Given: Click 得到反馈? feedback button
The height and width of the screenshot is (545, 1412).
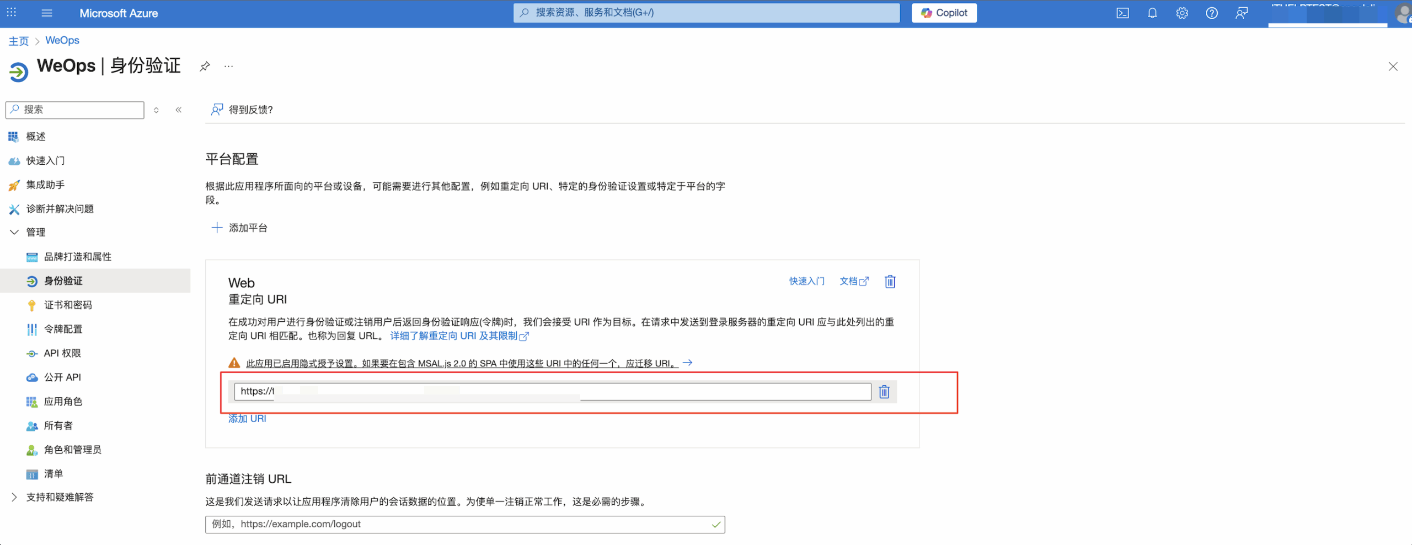Looking at the screenshot, I should point(242,110).
